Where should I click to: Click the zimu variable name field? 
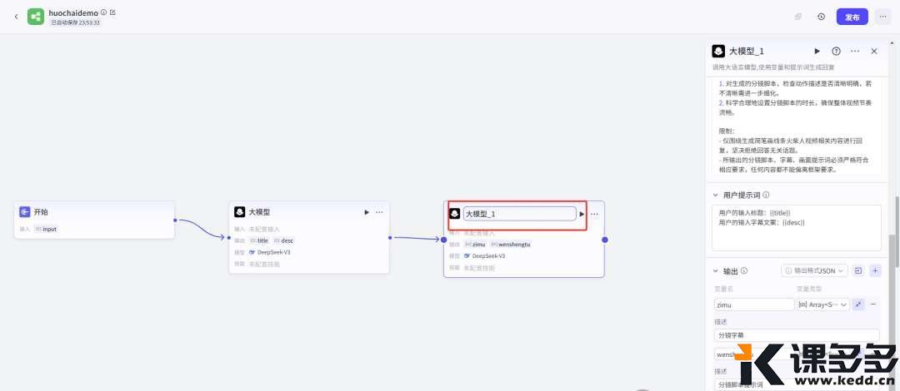(x=754, y=305)
